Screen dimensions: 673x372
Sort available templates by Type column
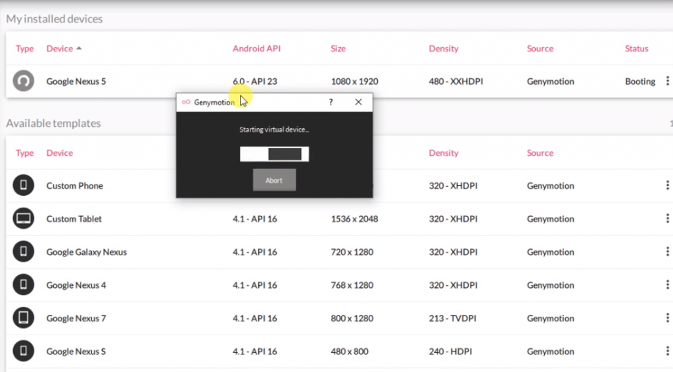click(x=24, y=152)
